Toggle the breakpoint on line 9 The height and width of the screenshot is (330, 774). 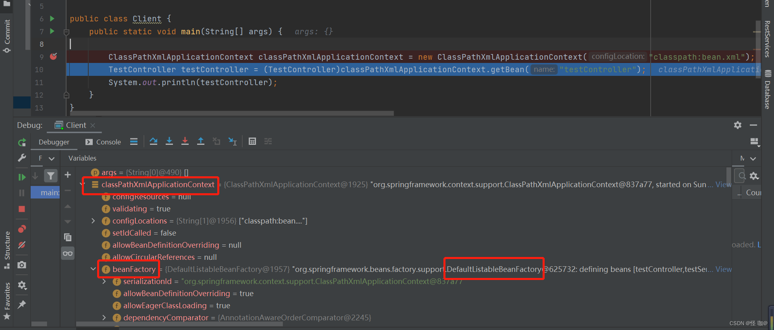pos(53,56)
